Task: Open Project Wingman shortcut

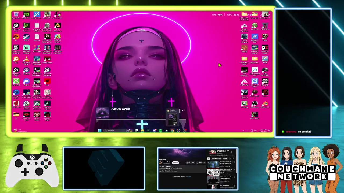Action: coord(244,38)
